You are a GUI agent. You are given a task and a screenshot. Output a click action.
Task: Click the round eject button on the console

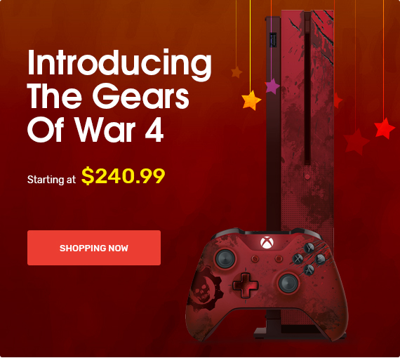(307, 177)
